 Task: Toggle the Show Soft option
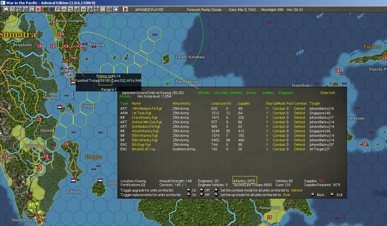327,93
